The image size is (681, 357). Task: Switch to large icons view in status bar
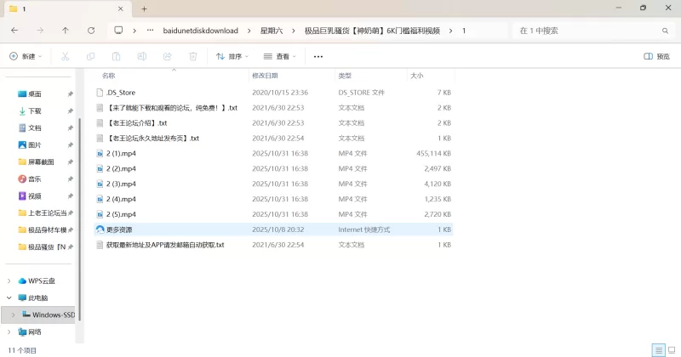[x=671, y=350]
